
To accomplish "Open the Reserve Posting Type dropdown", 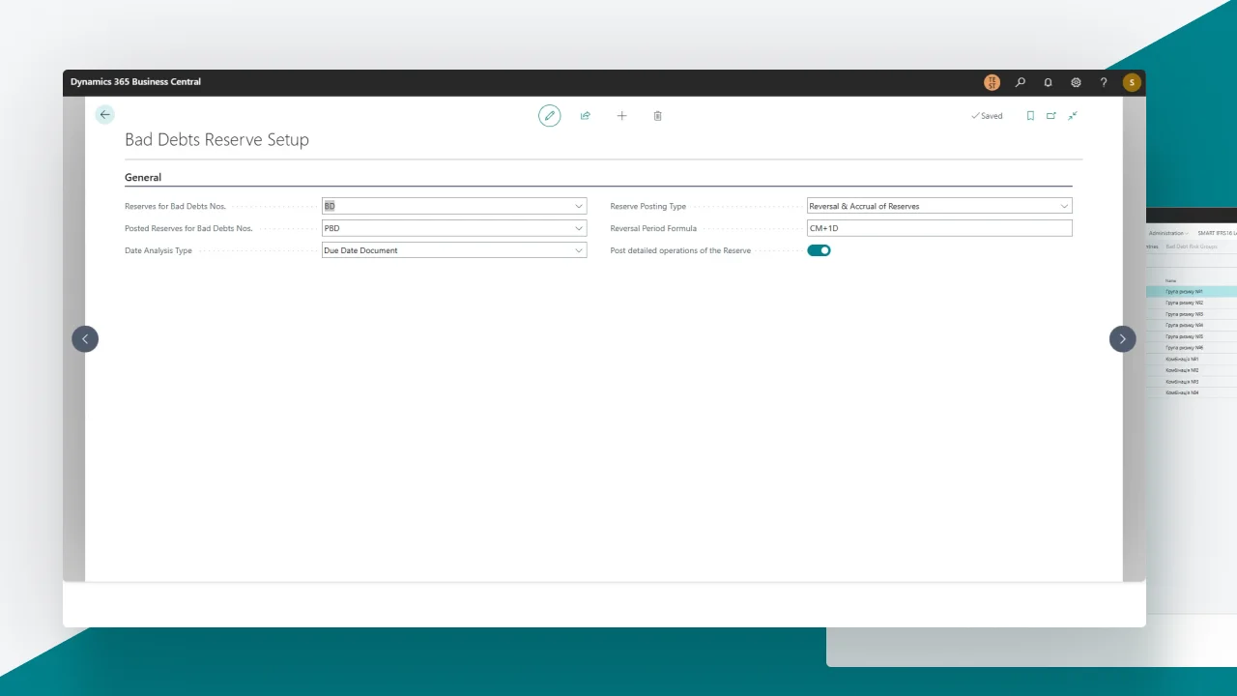I will coord(1064,206).
